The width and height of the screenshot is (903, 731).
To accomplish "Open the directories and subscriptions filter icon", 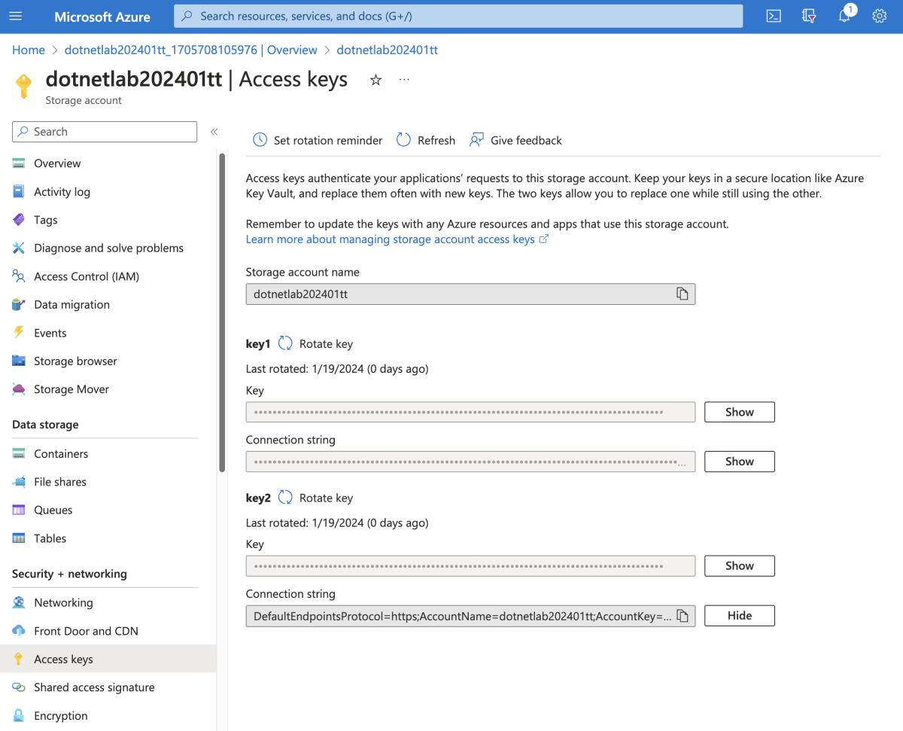I will pos(809,16).
